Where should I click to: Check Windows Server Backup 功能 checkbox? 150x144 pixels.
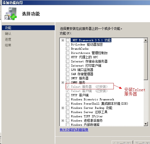pyautogui.click(x=67, y=108)
